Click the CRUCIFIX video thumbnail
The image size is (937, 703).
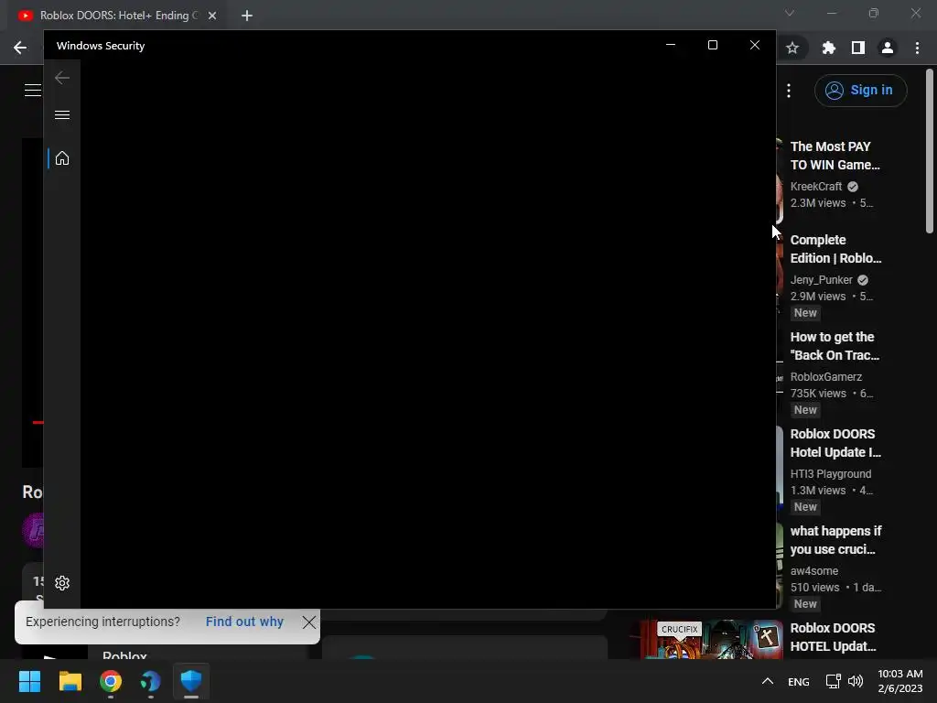tap(712, 640)
